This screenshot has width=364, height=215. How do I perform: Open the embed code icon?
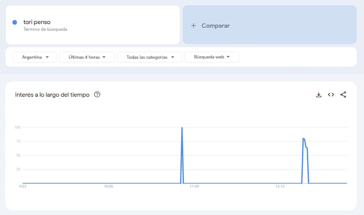tap(331, 94)
